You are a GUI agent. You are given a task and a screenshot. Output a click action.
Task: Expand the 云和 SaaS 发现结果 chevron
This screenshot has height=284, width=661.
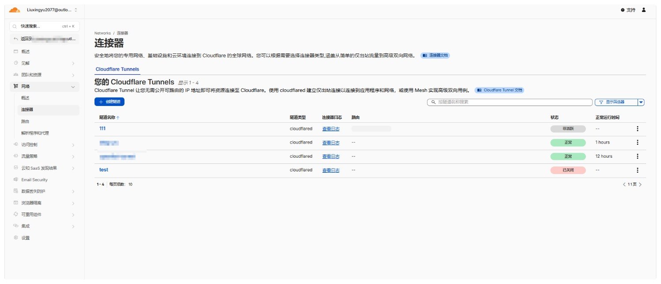pyautogui.click(x=73, y=168)
